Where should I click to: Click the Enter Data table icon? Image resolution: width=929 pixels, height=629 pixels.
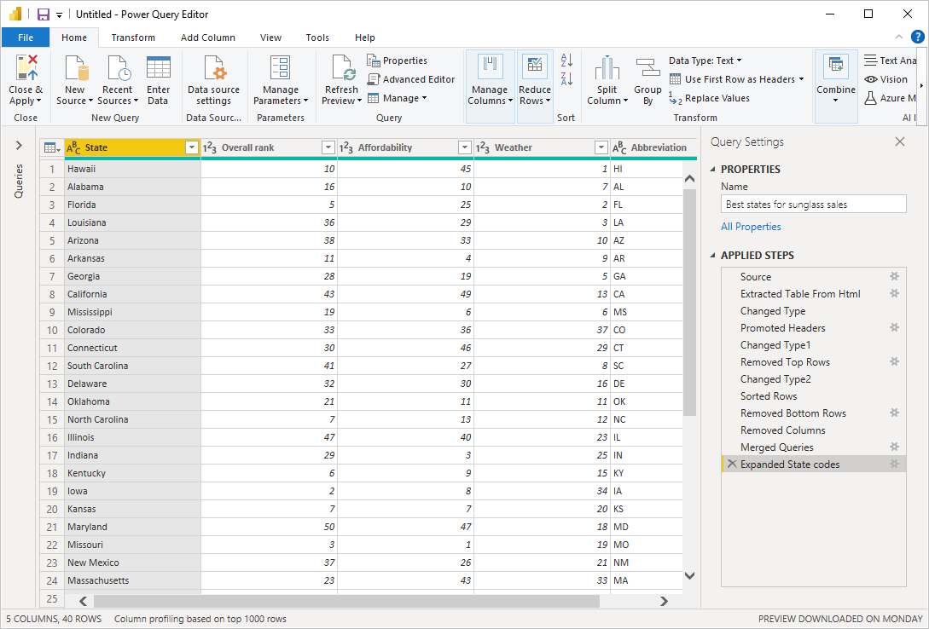158,66
